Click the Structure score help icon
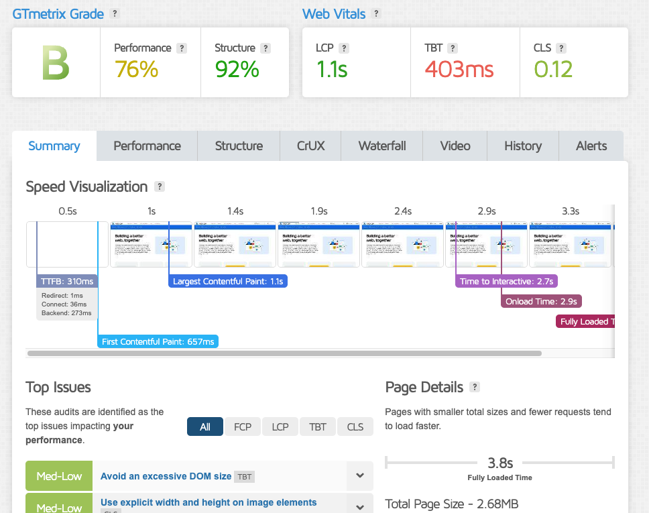 tap(265, 48)
